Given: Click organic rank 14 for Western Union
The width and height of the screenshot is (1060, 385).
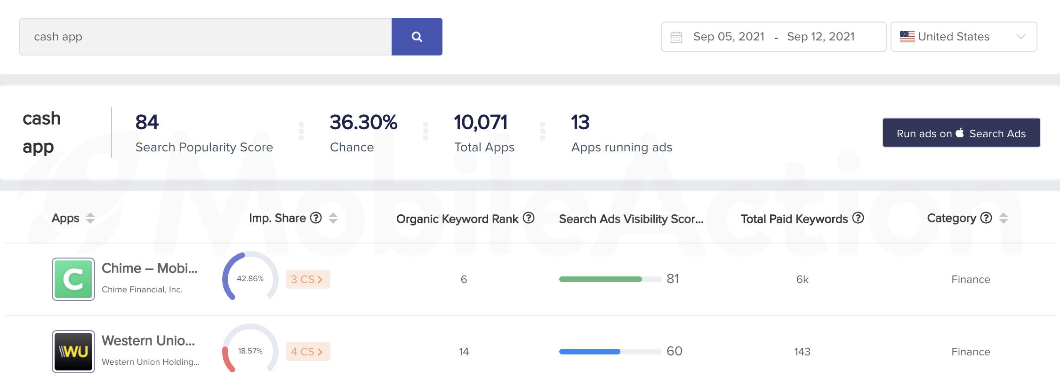Looking at the screenshot, I should click(464, 352).
